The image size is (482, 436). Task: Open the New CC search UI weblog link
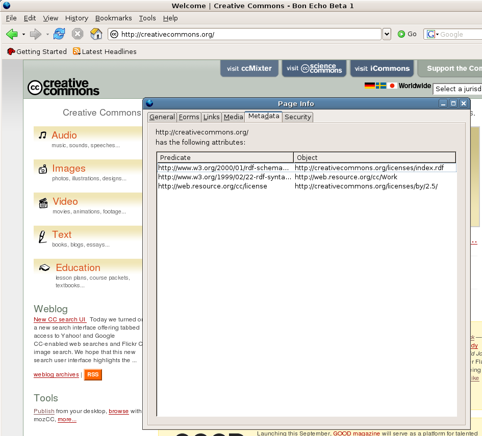pos(60,320)
